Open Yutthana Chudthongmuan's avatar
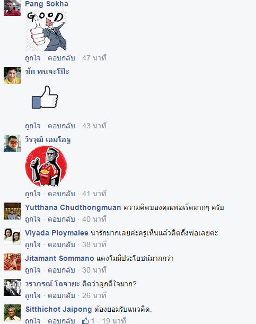The image size is (256, 324). 12,211
